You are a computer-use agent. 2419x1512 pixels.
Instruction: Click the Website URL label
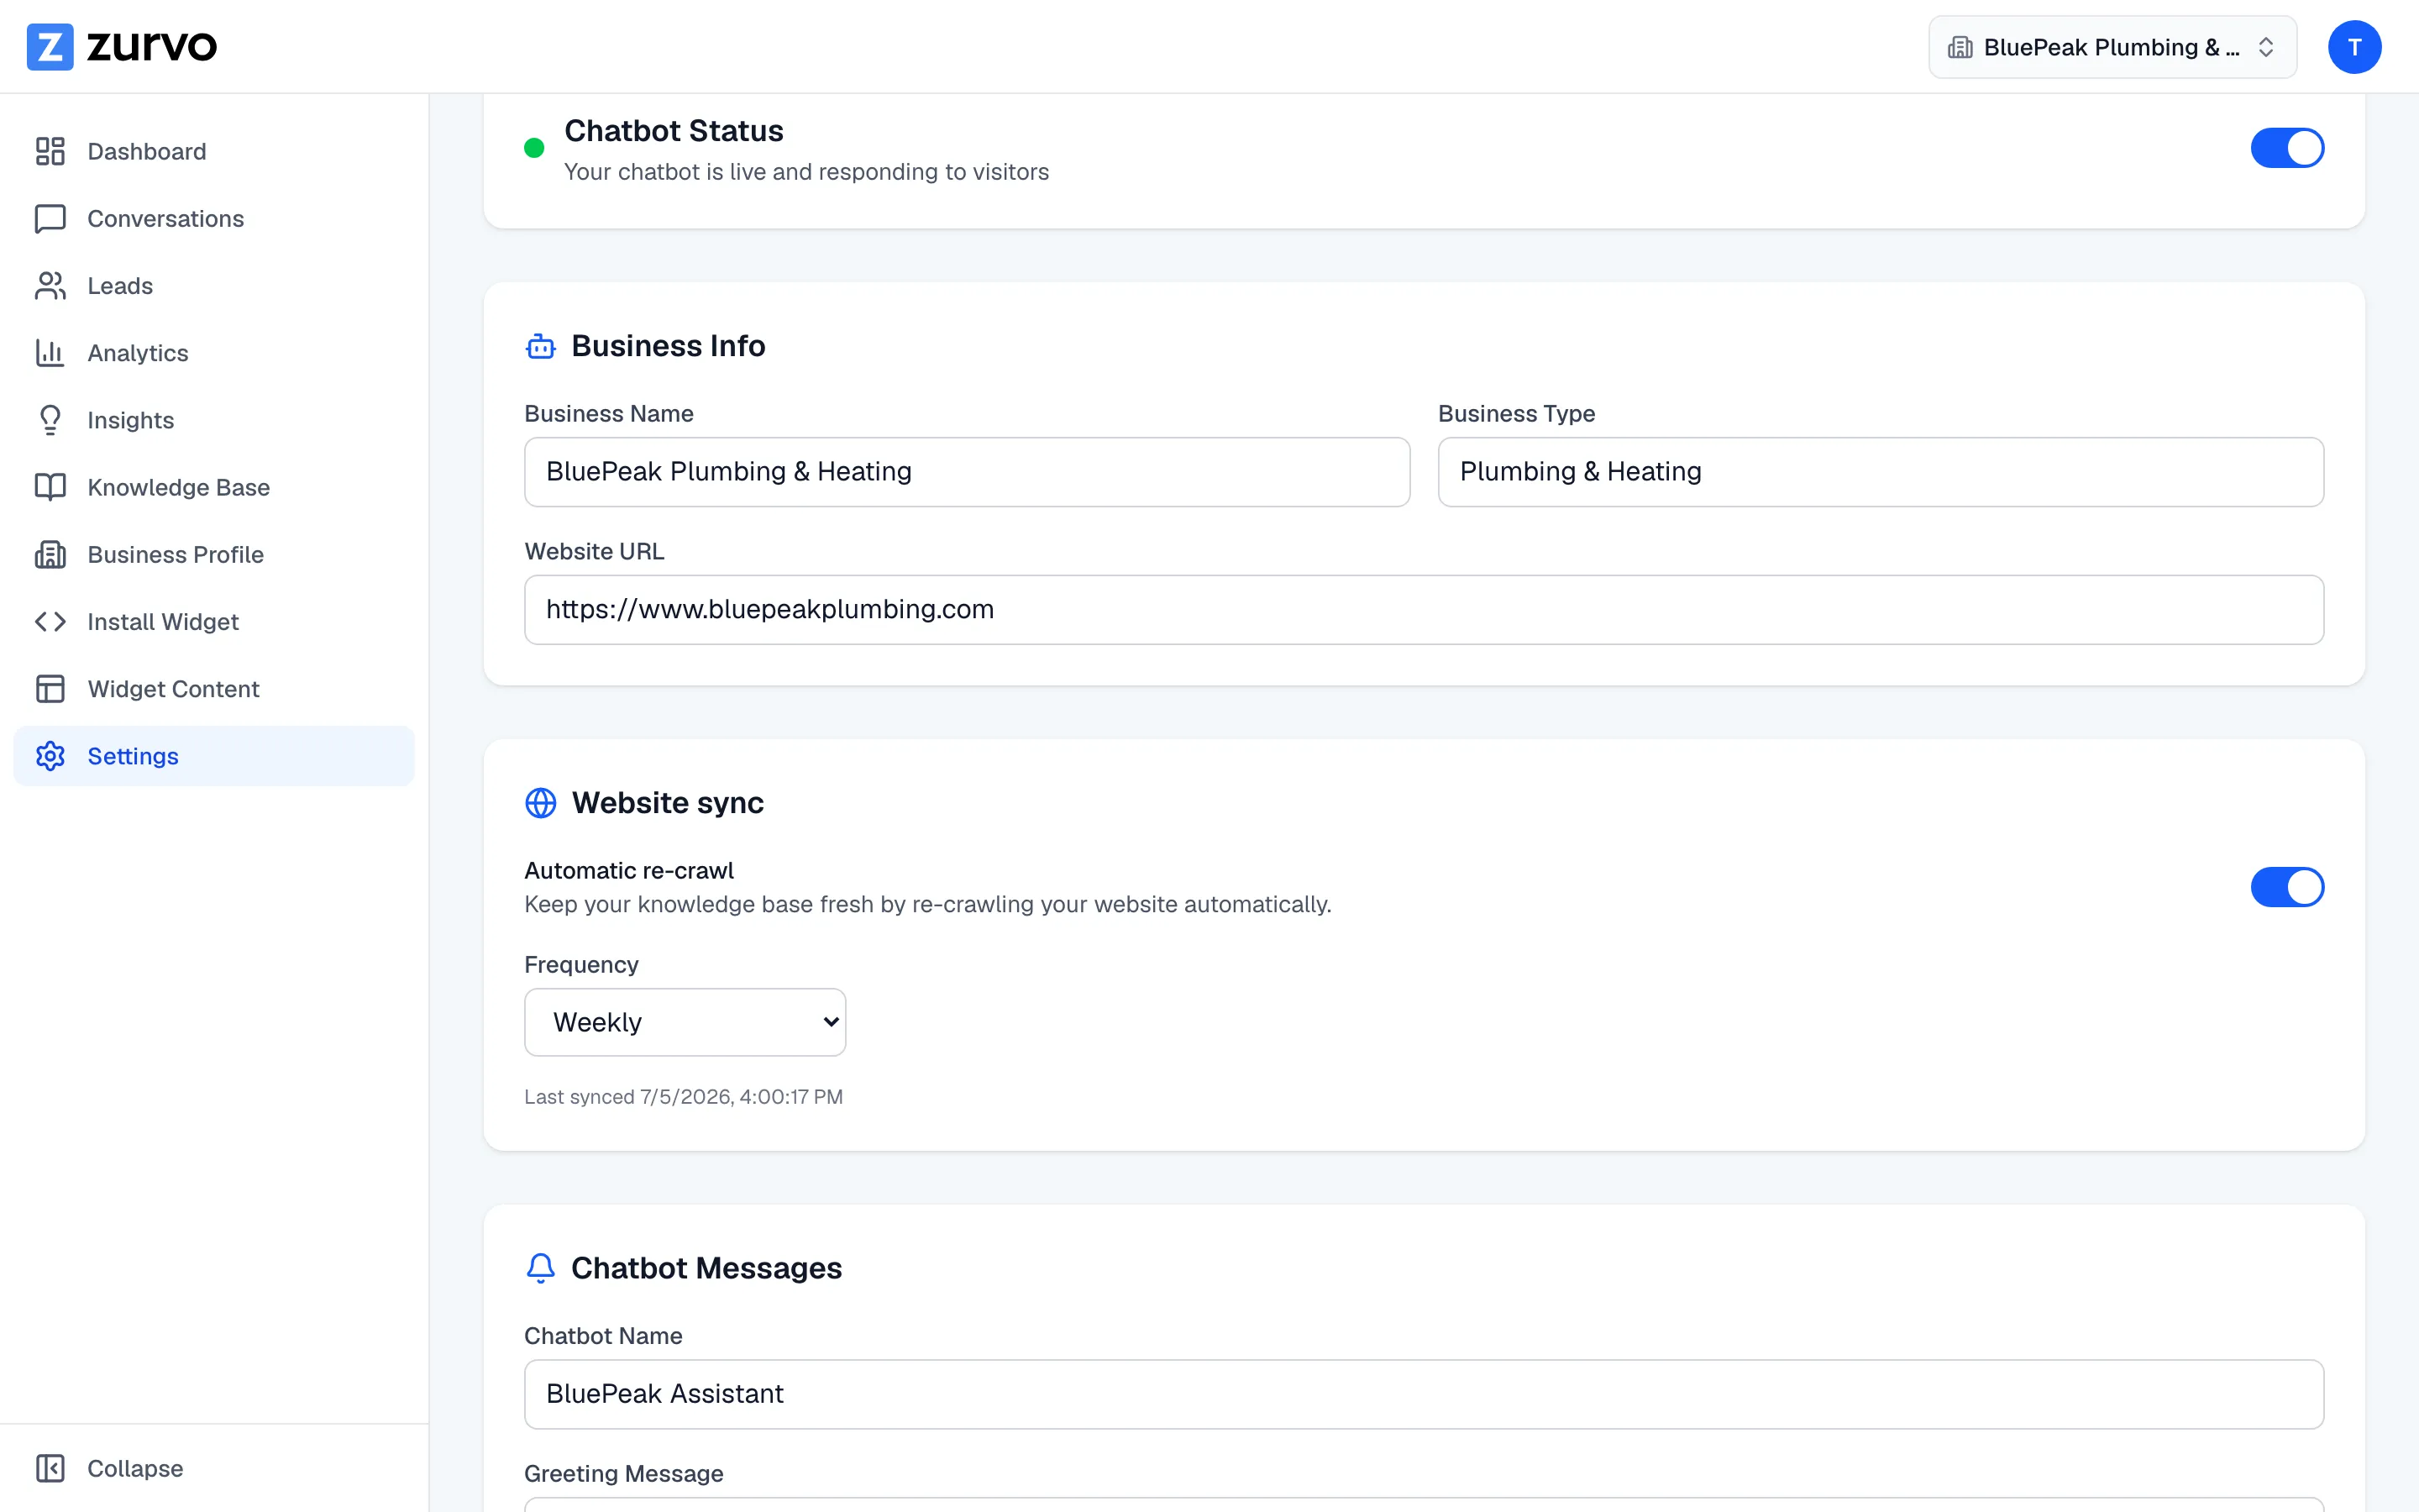[594, 552]
